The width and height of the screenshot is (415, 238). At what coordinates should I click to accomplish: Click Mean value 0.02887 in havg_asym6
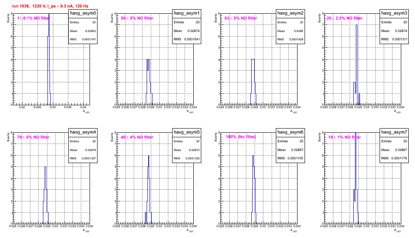pos(297,150)
